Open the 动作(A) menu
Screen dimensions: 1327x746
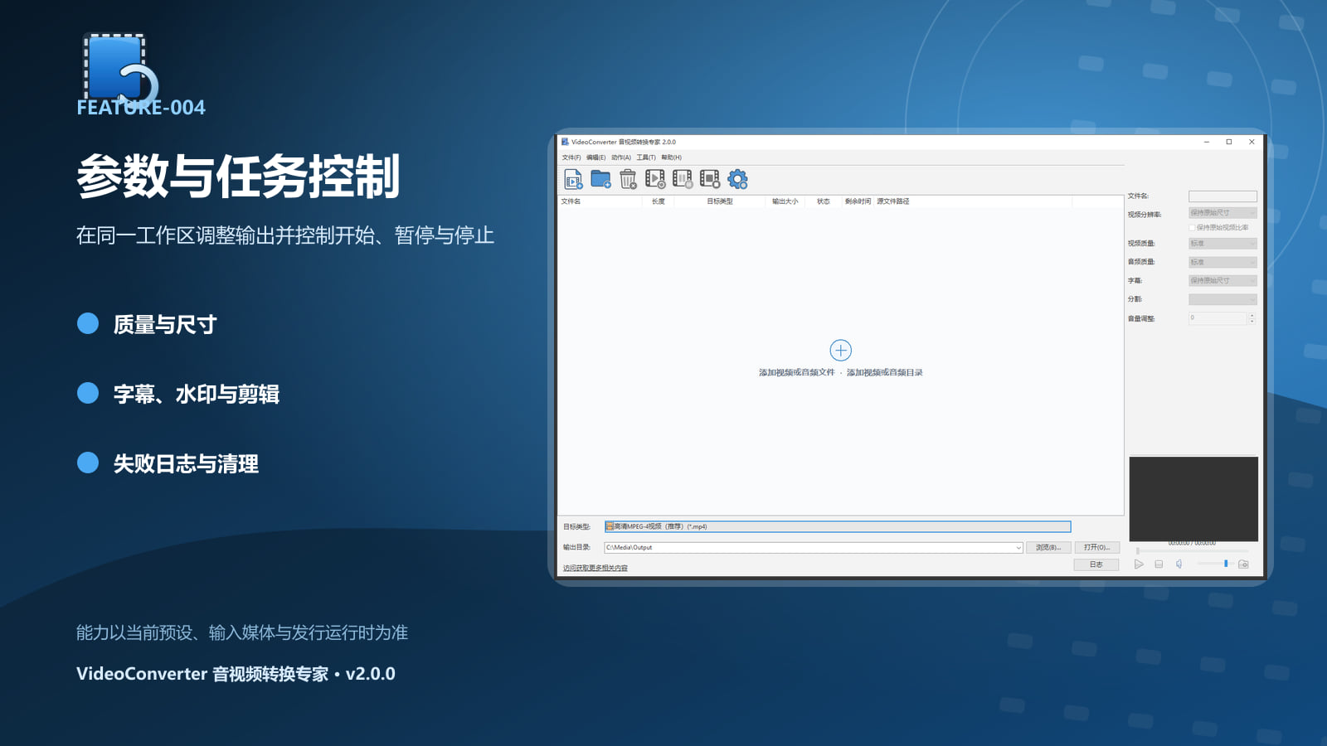pyautogui.click(x=621, y=157)
